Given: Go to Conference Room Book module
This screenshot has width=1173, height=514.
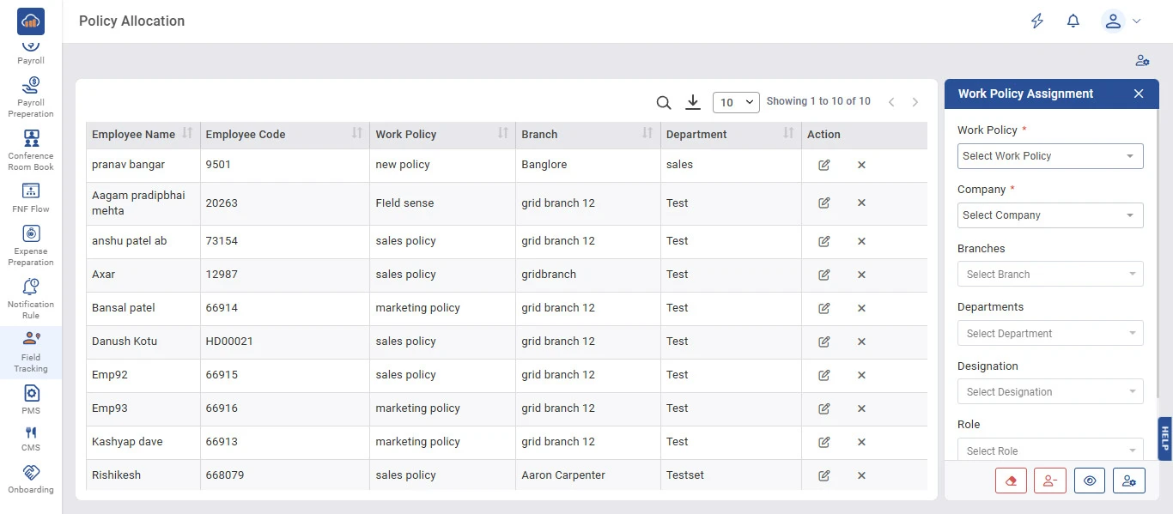Looking at the screenshot, I should (31, 149).
